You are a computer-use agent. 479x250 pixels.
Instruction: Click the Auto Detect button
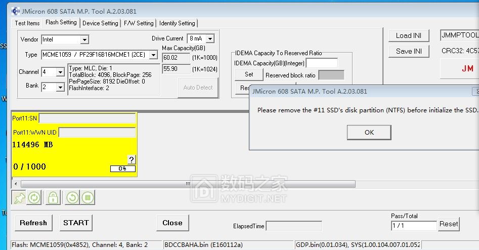pyautogui.click(x=198, y=88)
